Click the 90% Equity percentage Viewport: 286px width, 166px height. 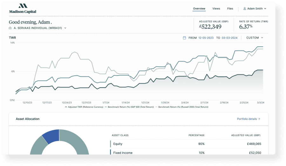201,144
